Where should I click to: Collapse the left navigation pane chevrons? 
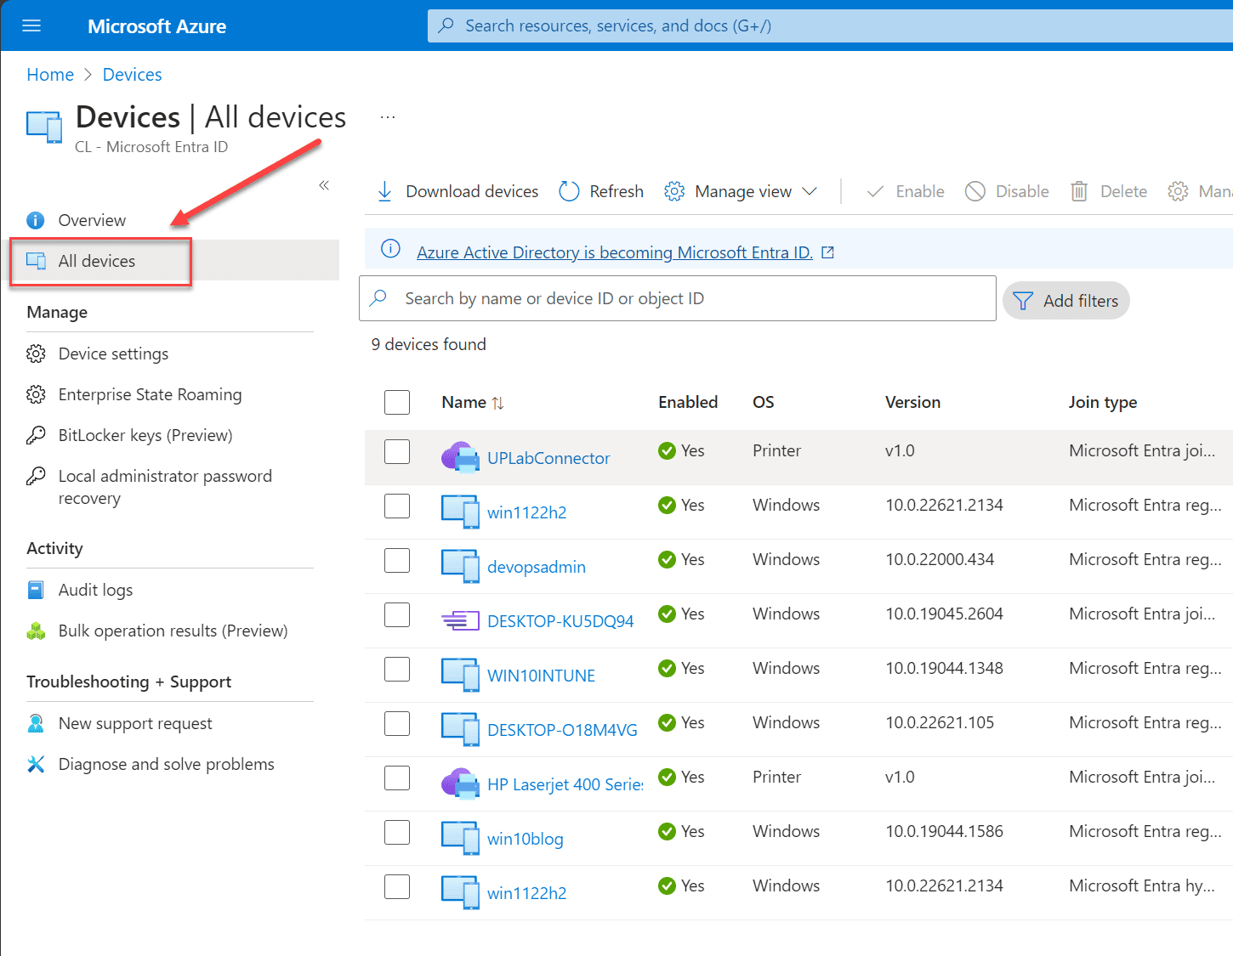coord(324,185)
